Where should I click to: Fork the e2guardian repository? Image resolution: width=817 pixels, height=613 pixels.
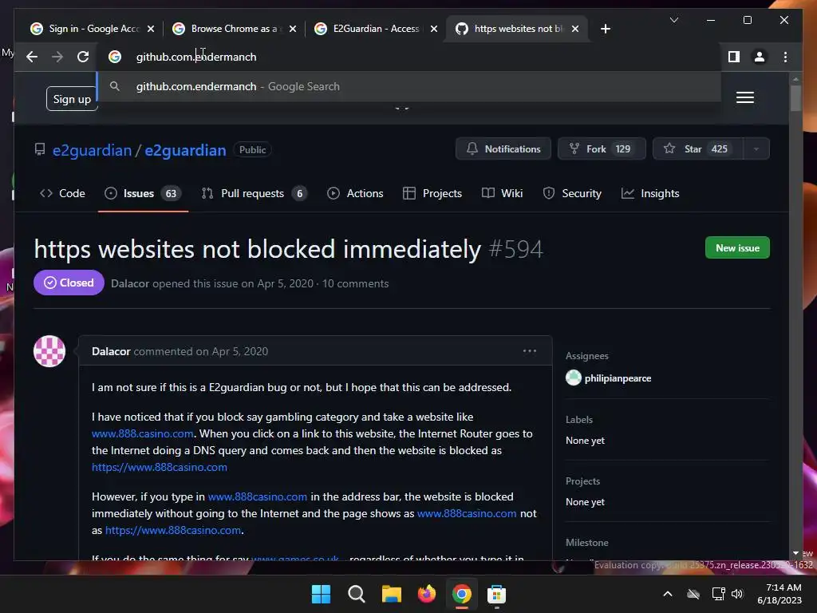click(x=602, y=149)
